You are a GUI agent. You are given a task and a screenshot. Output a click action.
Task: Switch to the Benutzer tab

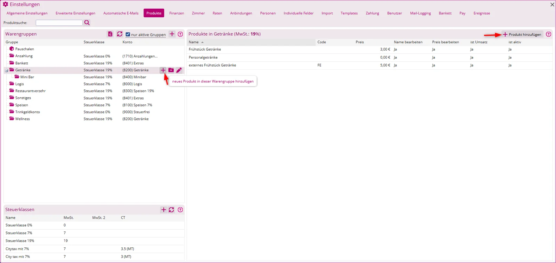click(x=395, y=13)
